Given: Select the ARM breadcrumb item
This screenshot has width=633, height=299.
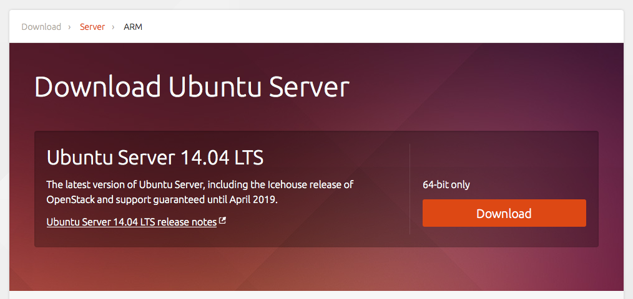Looking at the screenshot, I should [x=133, y=27].
